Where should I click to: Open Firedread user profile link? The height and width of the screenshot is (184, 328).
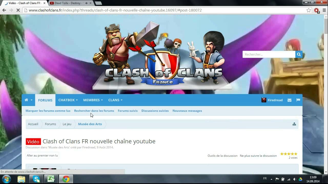click(x=275, y=100)
